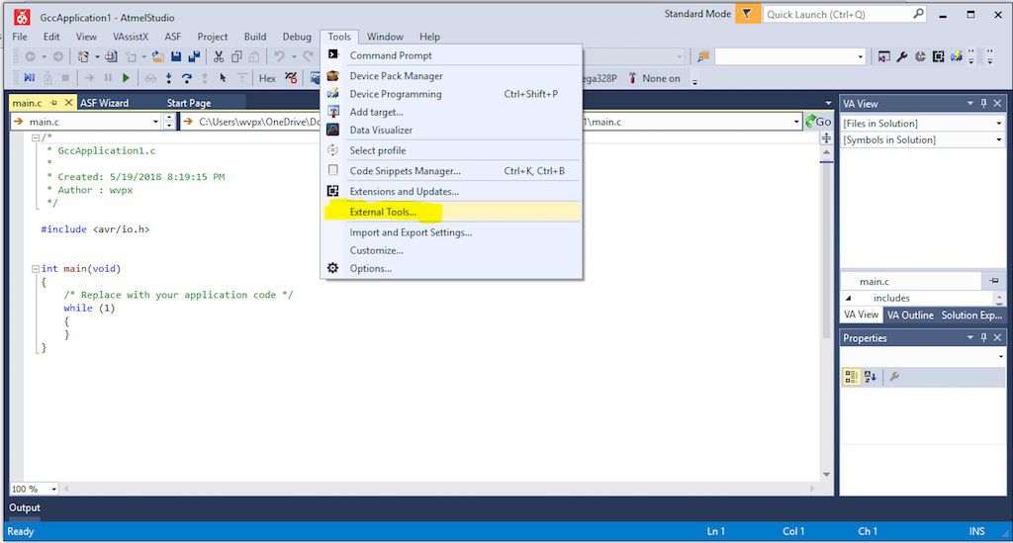Pin the main.c editor tab
The image size is (1013, 543).
click(x=54, y=103)
